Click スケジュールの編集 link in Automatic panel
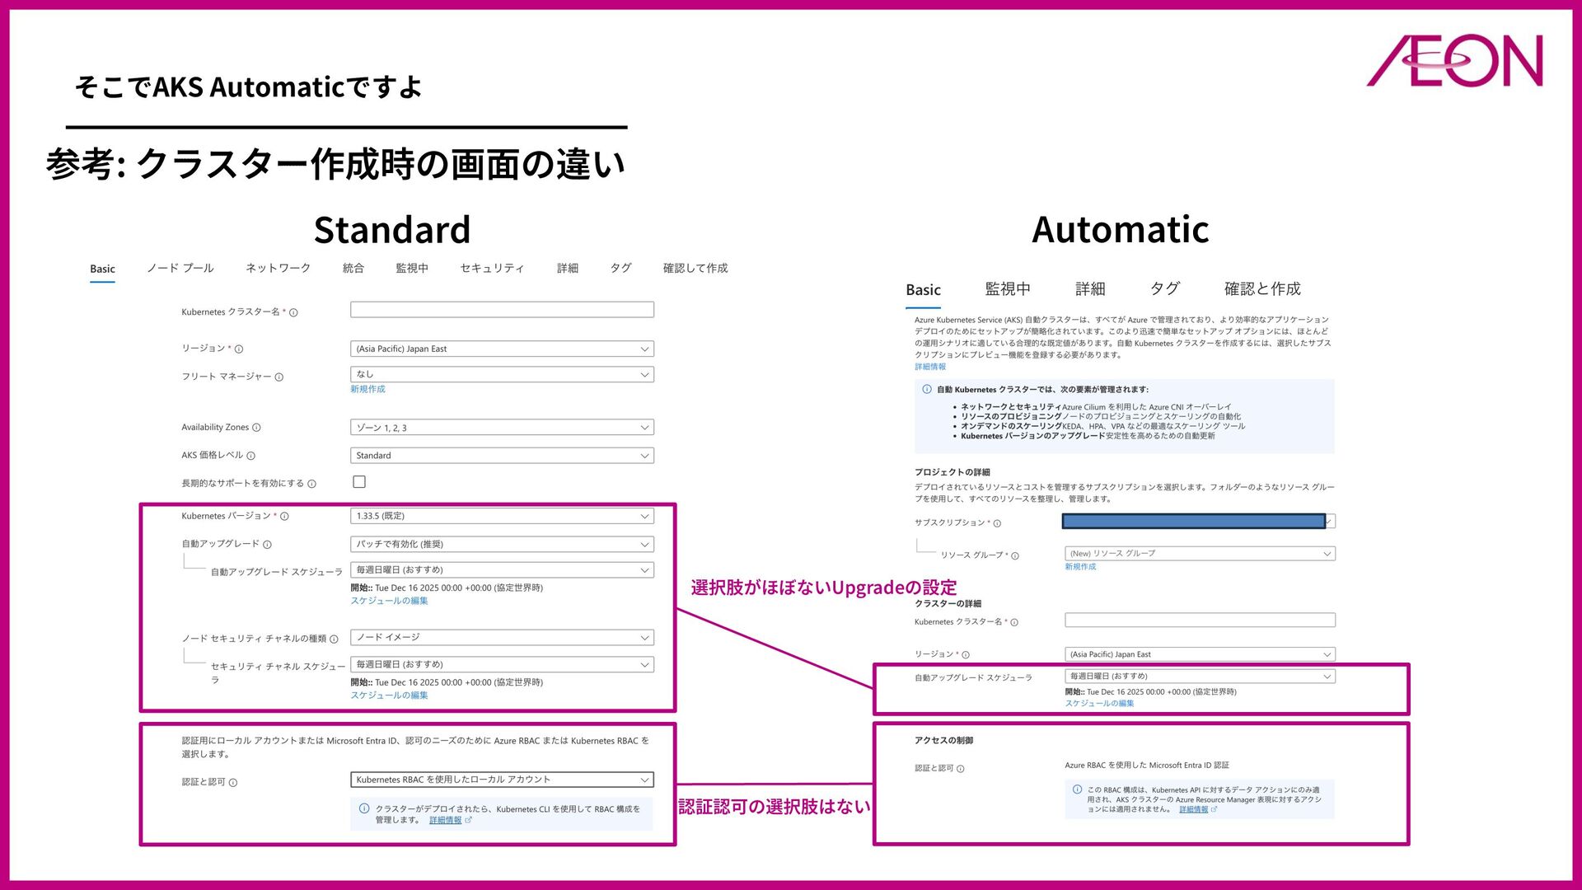 (x=1099, y=704)
